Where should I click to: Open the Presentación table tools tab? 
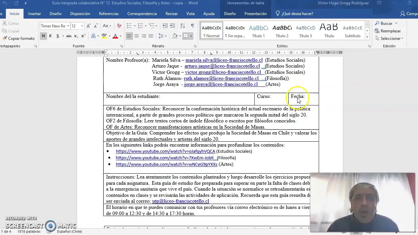click(x=255, y=14)
